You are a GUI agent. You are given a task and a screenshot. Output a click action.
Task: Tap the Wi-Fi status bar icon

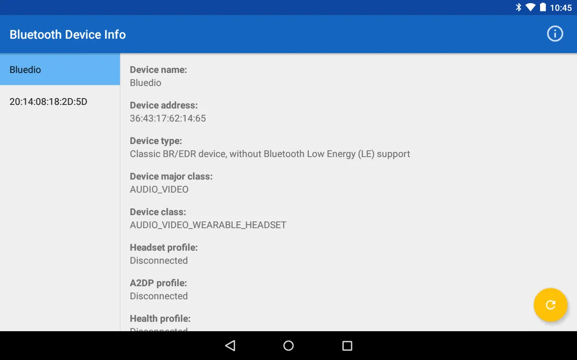[531, 7]
